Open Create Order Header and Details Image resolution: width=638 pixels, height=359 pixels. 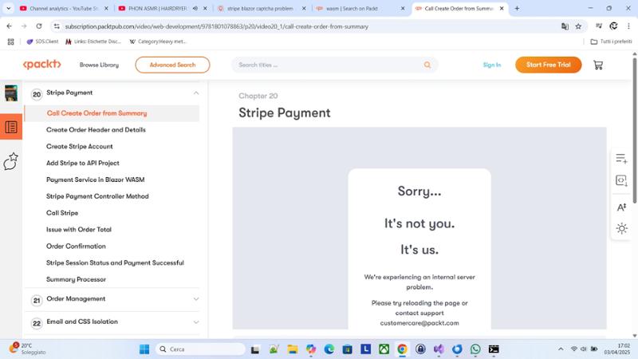coord(96,130)
